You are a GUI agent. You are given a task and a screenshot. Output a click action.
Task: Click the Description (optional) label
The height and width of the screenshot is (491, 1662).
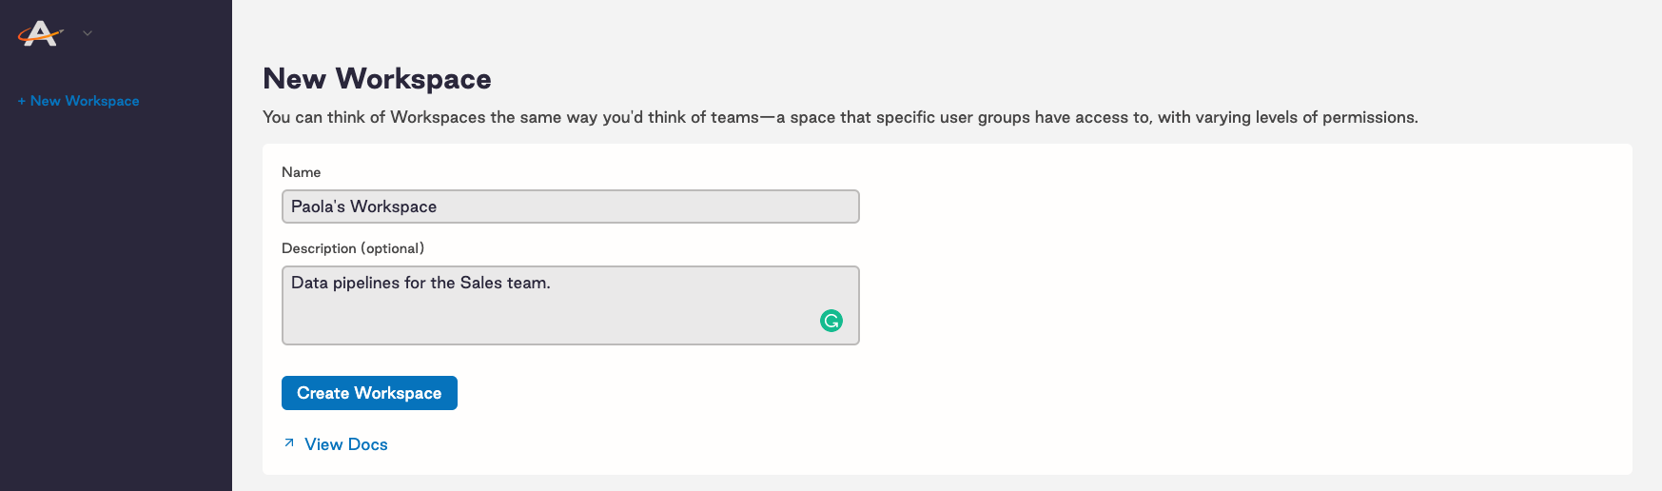tap(353, 248)
